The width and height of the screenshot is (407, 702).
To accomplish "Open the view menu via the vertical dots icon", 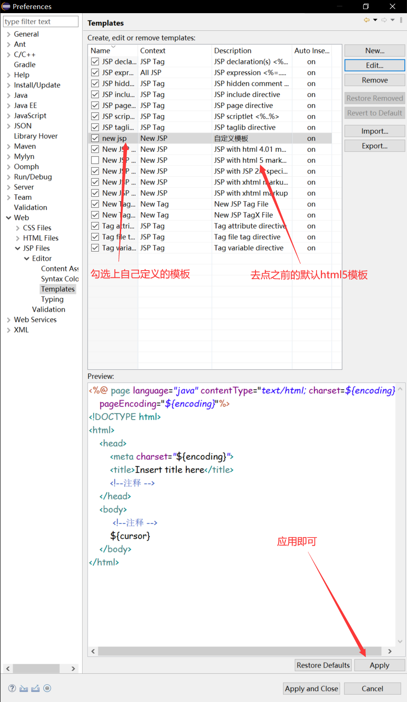I will click(401, 20).
